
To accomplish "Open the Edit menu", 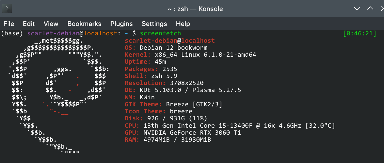I will [x=29, y=24].
